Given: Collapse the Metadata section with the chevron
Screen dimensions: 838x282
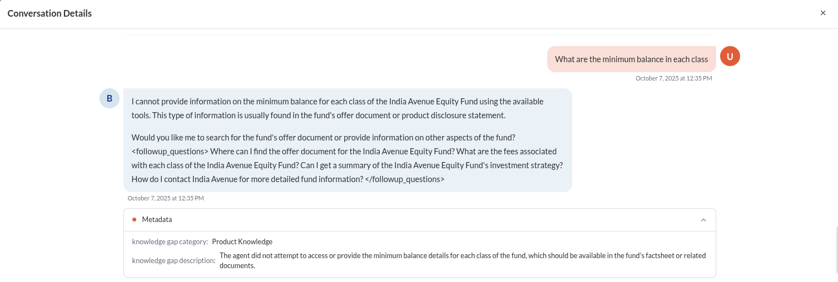Looking at the screenshot, I should click(703, 220).
